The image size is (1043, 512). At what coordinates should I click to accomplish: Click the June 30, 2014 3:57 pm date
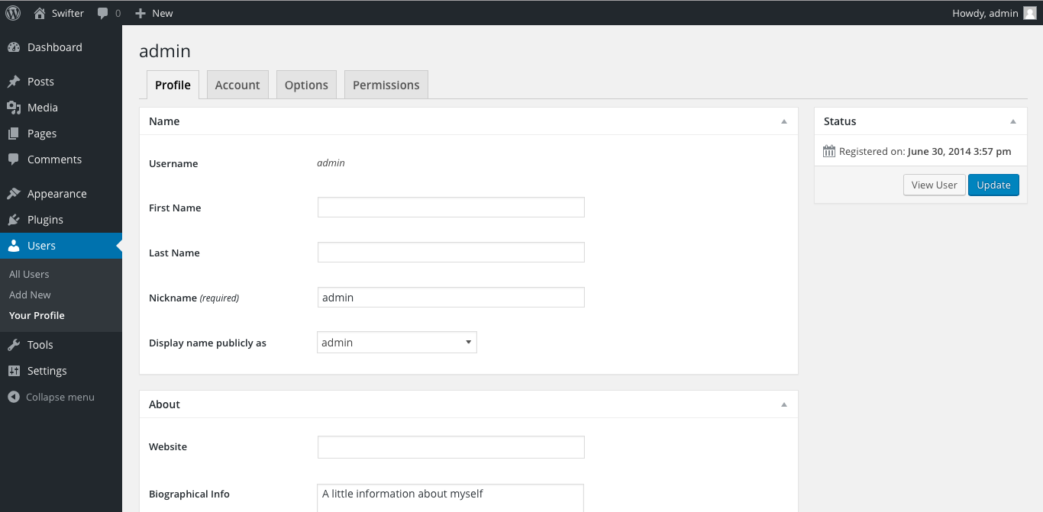960,151
